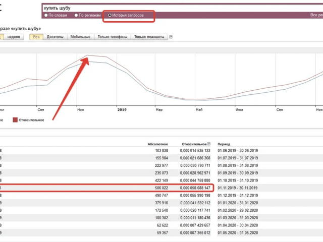Click the 2019 label on chart axis
This screenshot has height=242, width=323.
coord(122,108)
